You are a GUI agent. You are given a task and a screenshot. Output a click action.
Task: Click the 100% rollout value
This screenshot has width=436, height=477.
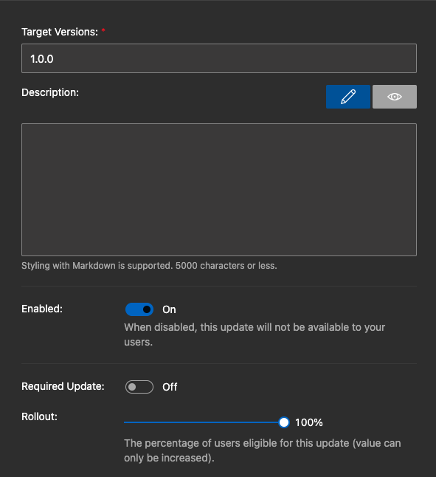(x=308, y=422)
